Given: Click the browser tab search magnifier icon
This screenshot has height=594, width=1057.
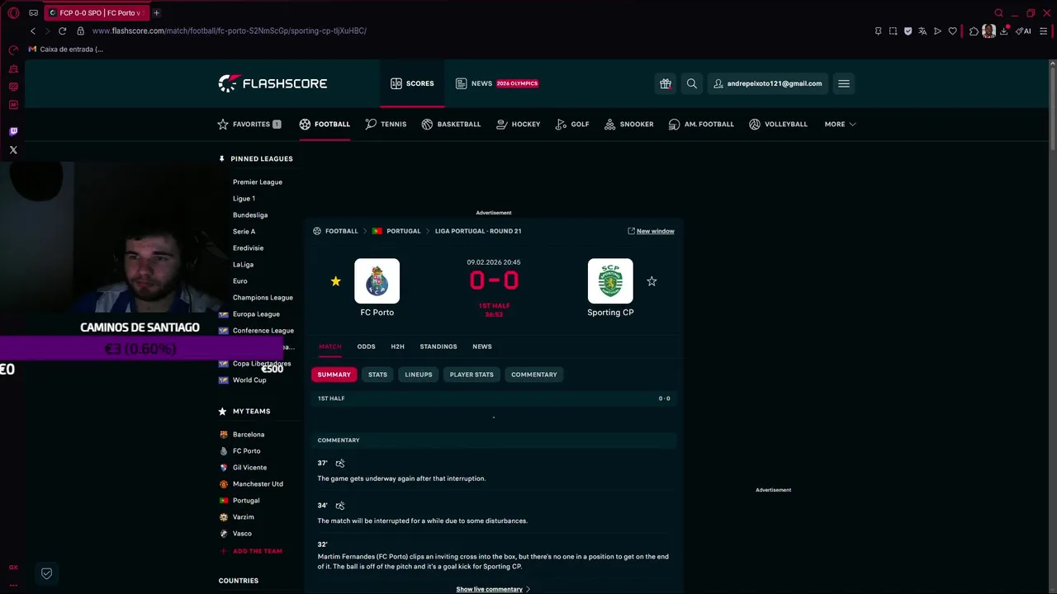Looking at the screenshot, I should (x=998, y=12).
